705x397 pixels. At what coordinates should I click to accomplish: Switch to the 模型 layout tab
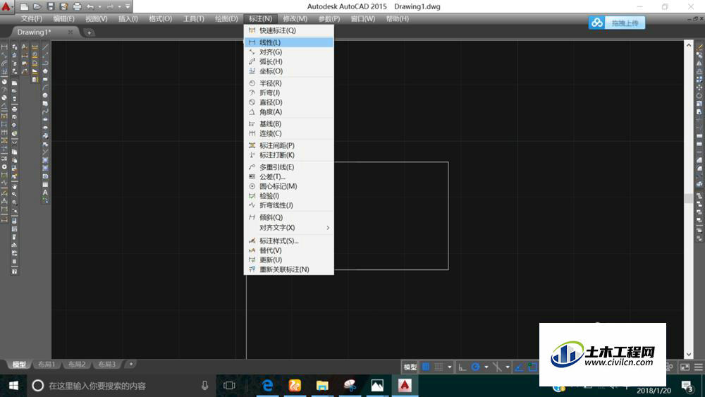19,365
